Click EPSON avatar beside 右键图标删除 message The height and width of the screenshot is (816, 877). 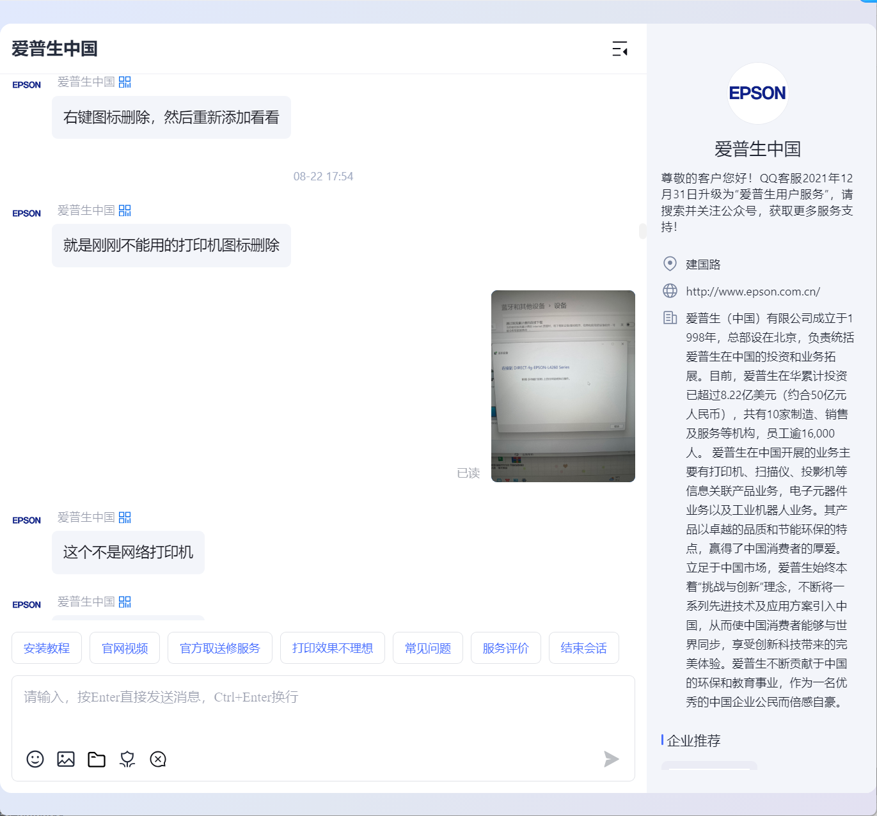26,85
